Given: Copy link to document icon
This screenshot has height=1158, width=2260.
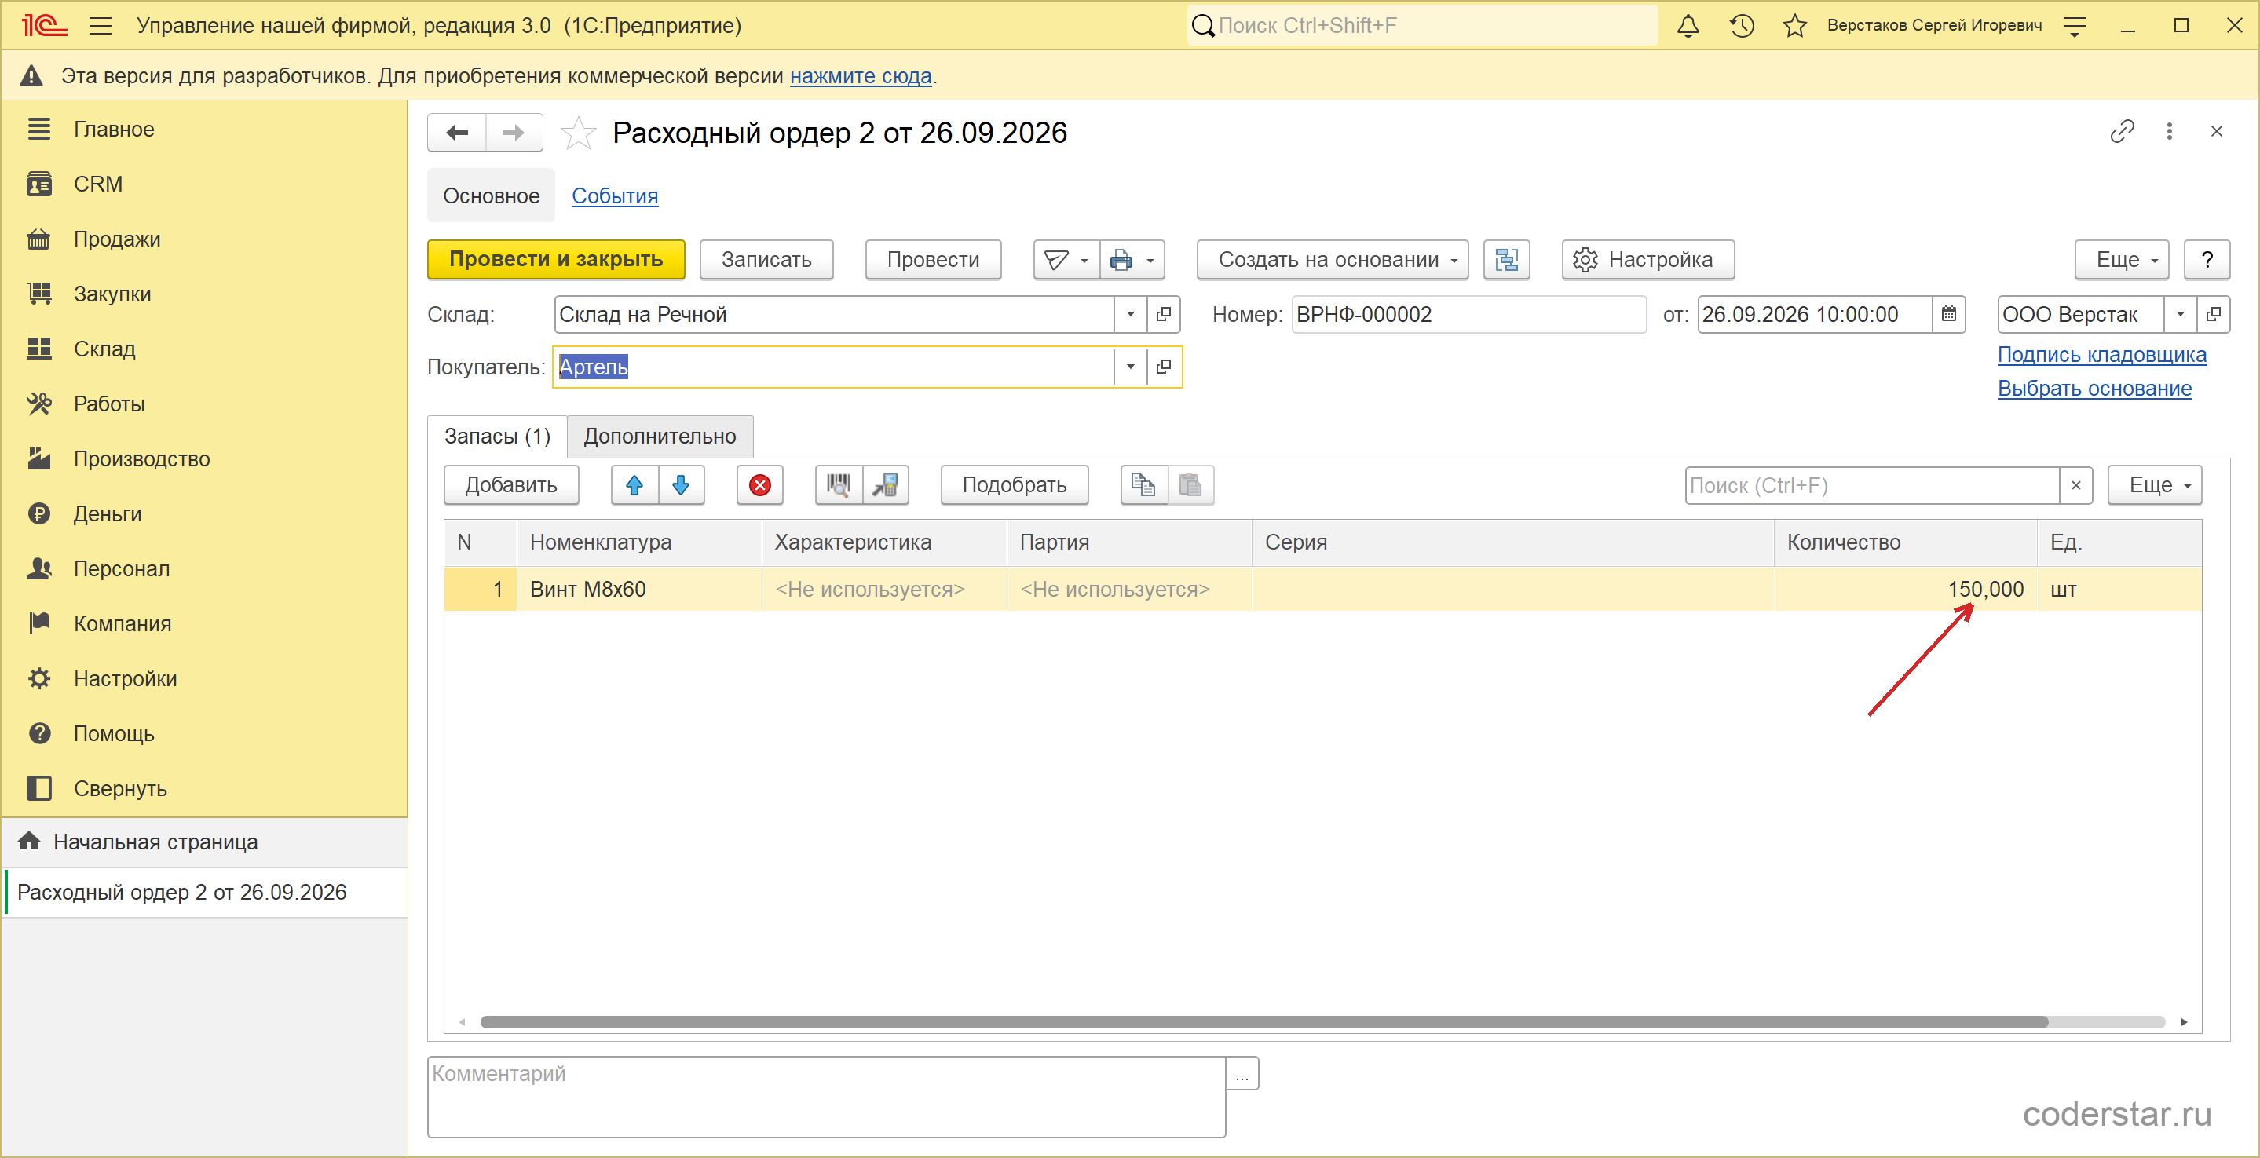Looking at the screenshot, I should click(2121, 132).
